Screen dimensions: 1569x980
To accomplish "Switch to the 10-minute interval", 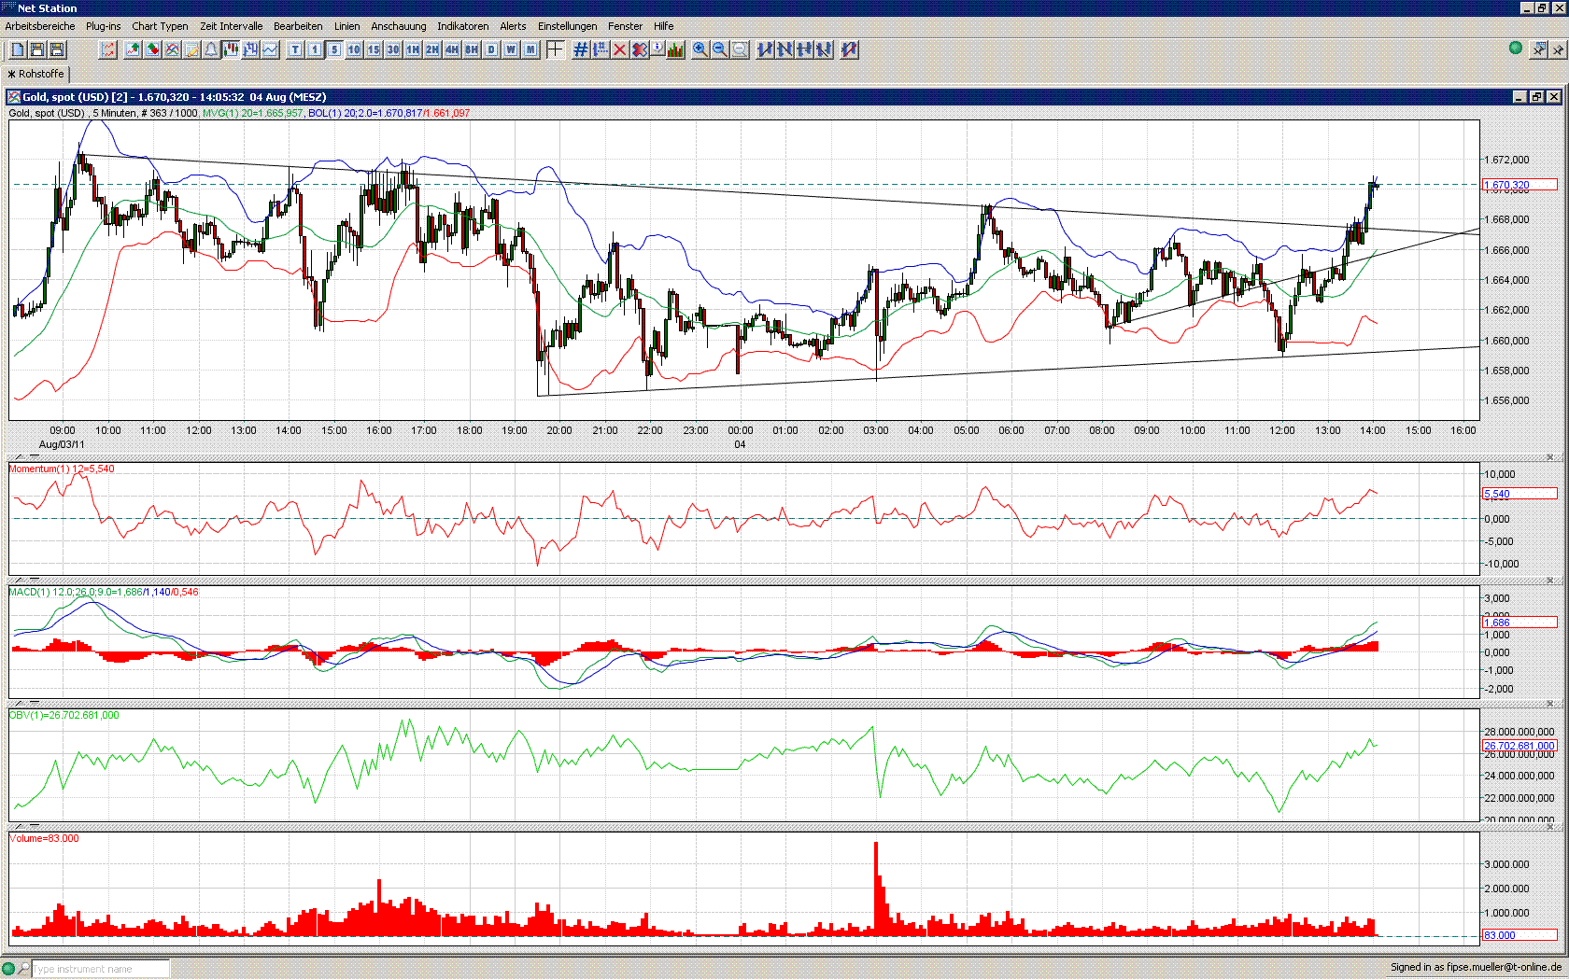I will [x=354, y=49].
